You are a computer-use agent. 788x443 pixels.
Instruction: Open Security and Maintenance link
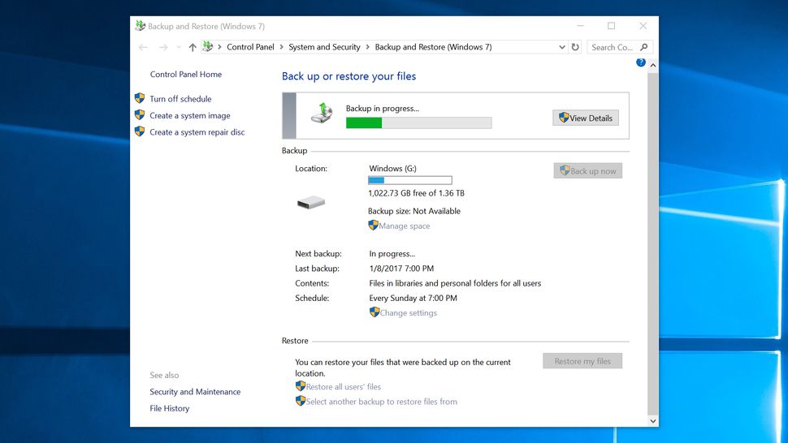pos(195,392)
